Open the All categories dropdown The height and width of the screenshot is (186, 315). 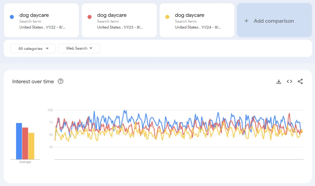(x=33, y=48)
